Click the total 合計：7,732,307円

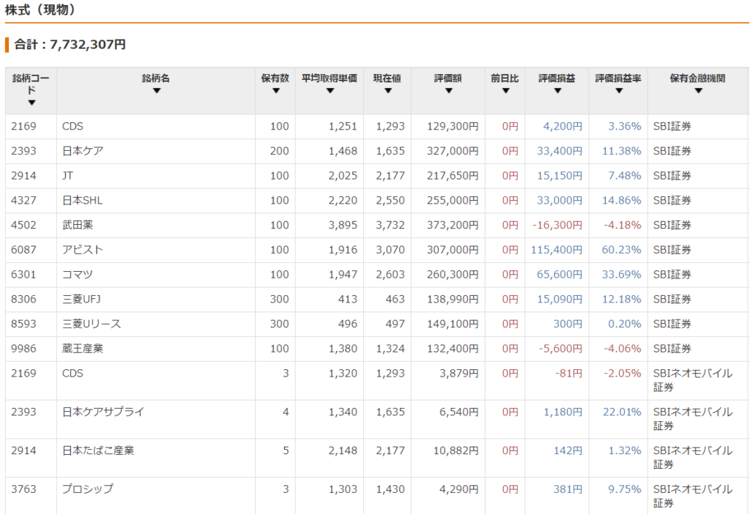coord(70,45)
